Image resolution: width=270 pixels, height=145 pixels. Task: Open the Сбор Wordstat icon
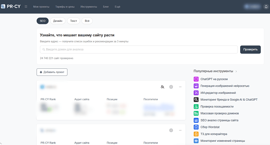point(196,127)
